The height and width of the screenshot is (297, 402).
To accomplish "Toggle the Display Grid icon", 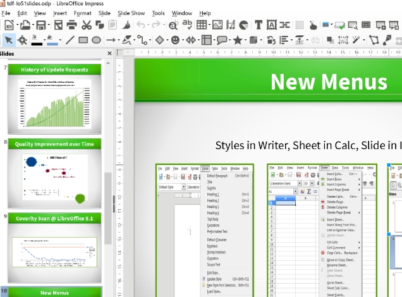I will 299,25.
